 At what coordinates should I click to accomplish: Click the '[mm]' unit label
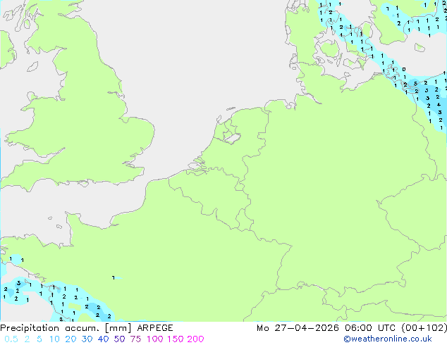118,328
